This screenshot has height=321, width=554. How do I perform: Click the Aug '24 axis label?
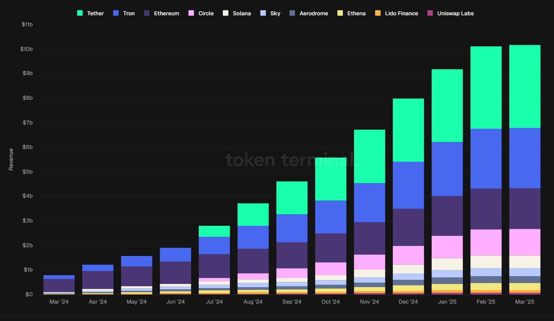pos(253,301)
